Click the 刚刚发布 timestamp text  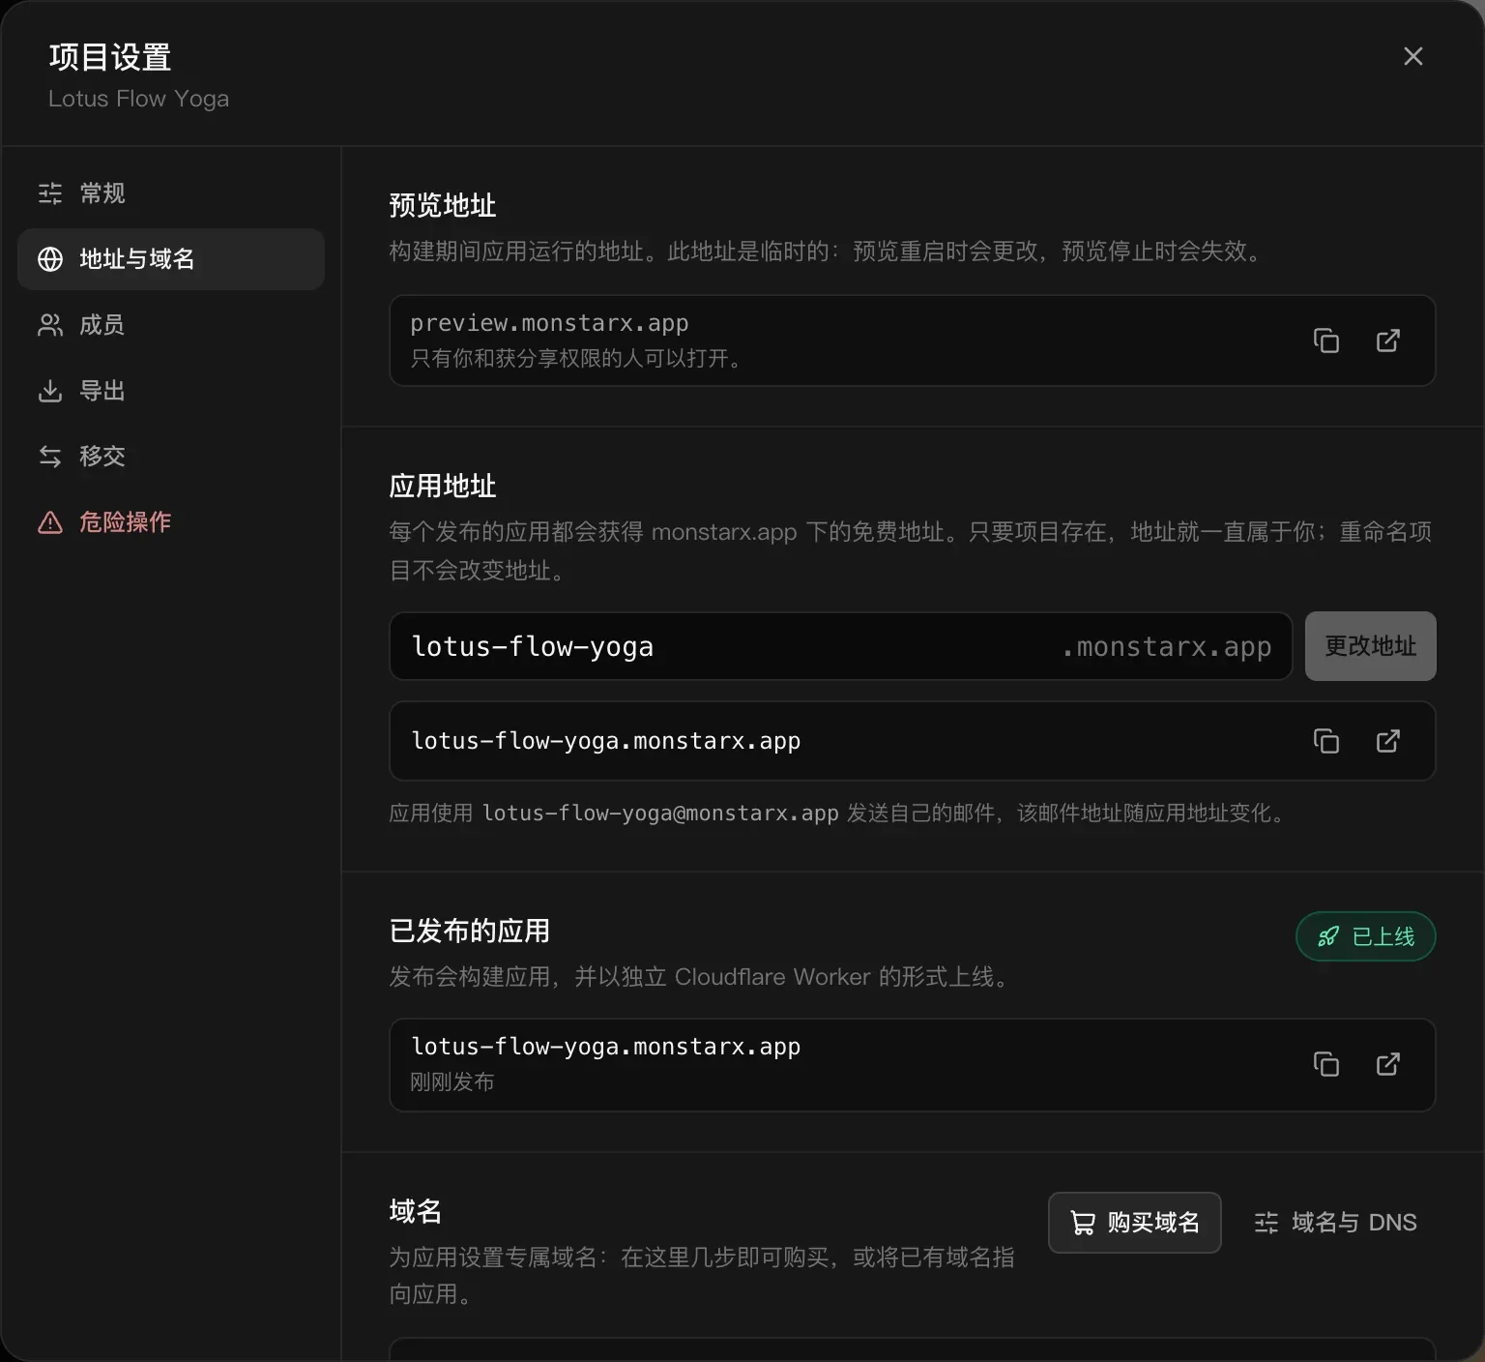coord(452,1081)
